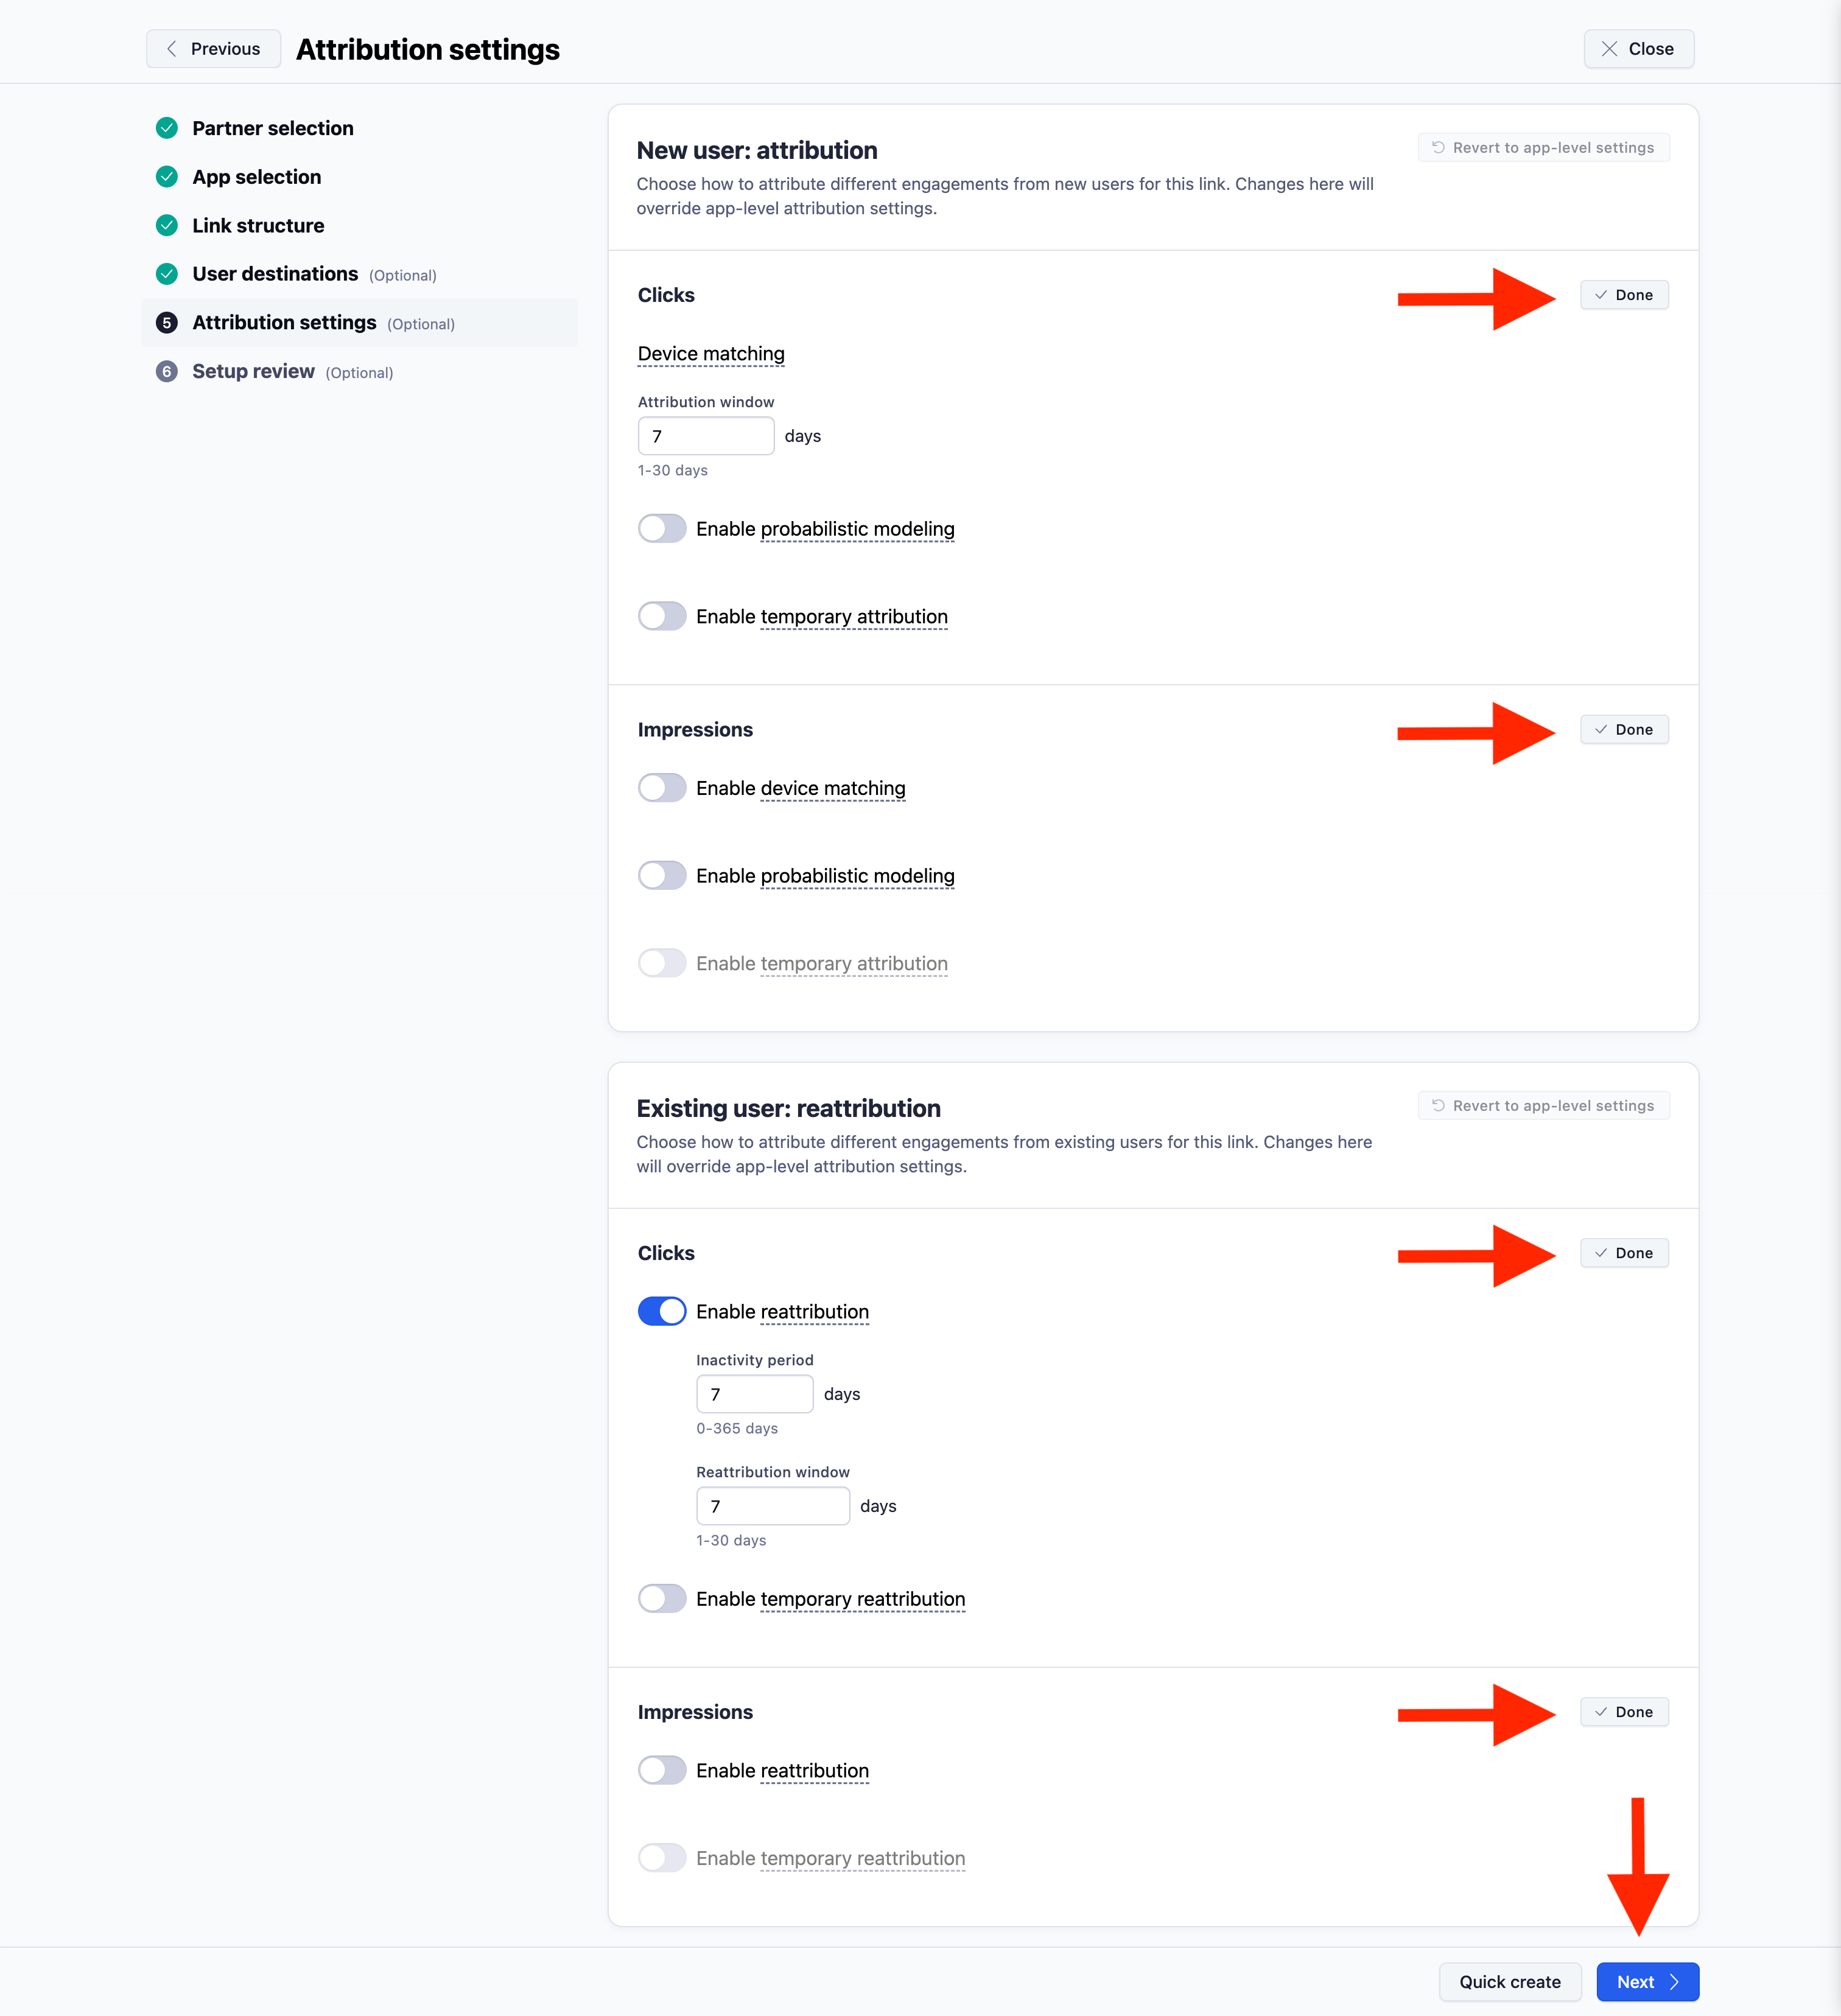Turn off reattribution for existing user clicks
The image size is (1841, 2016).
click(662, 1311)
